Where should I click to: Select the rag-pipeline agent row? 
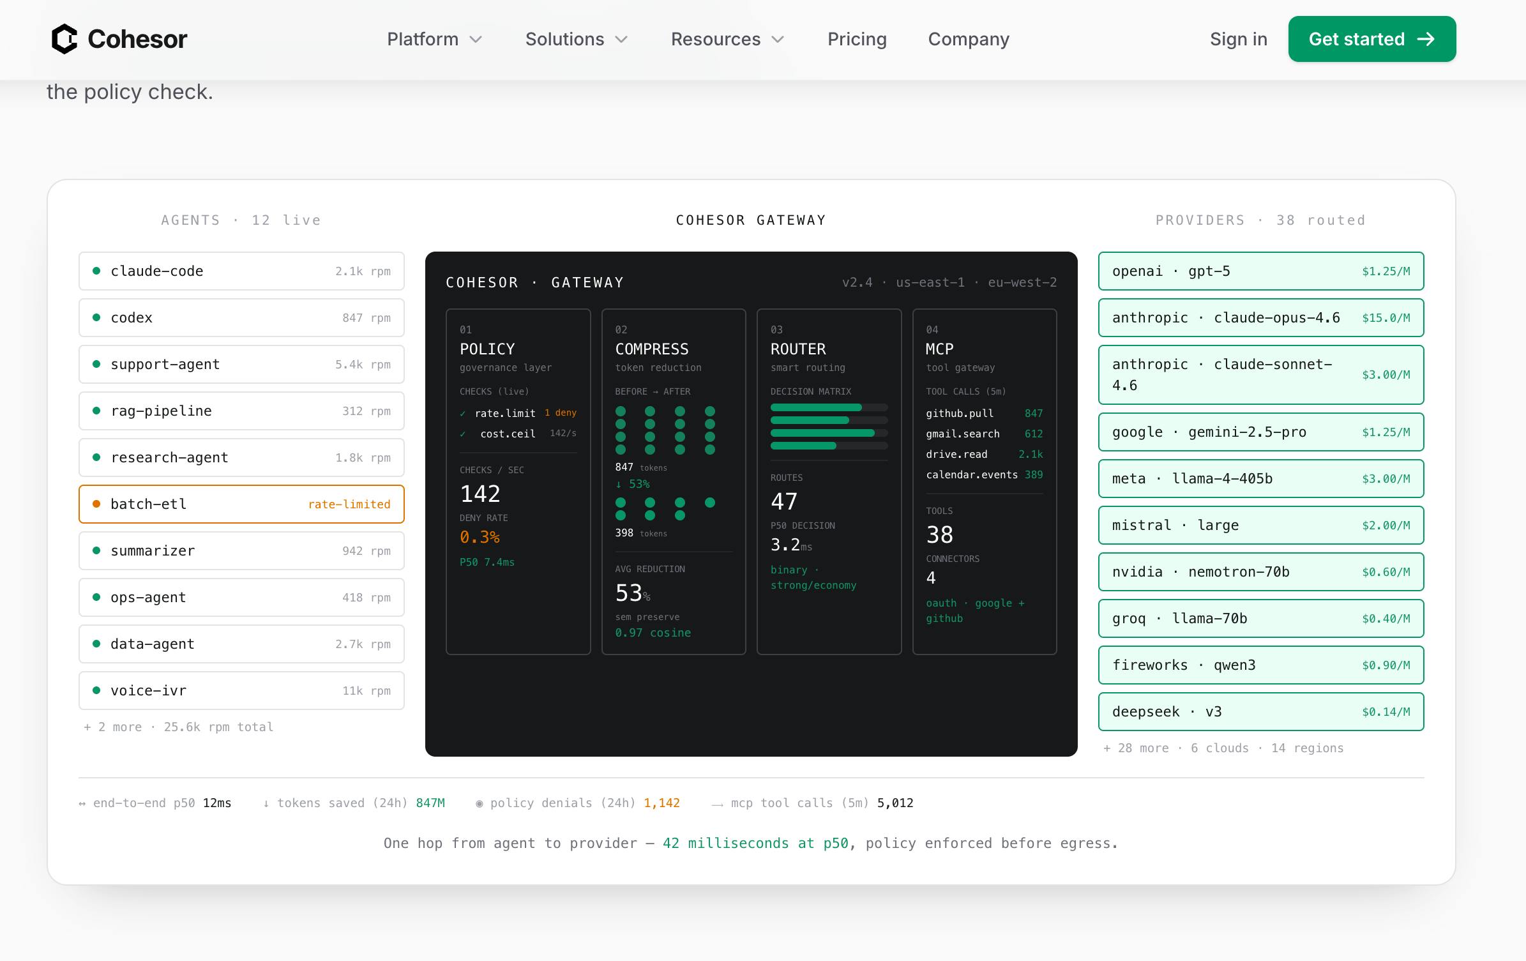tap(241, 411)
